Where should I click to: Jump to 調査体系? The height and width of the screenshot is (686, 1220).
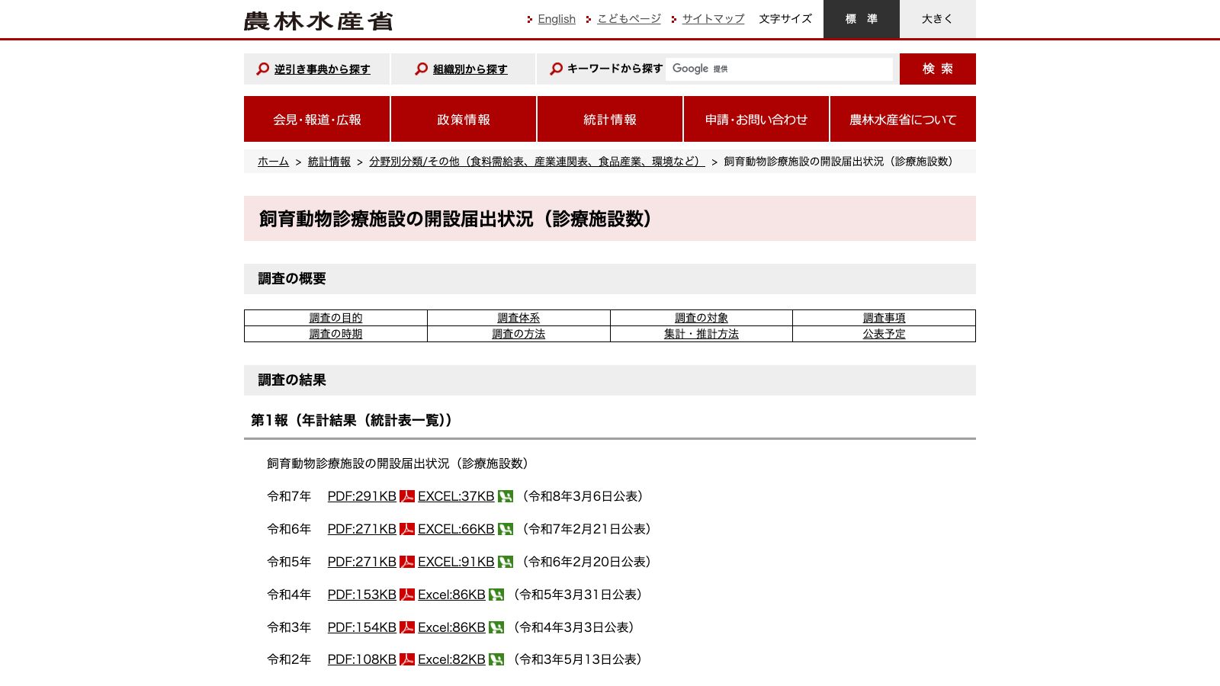(518, 318)
